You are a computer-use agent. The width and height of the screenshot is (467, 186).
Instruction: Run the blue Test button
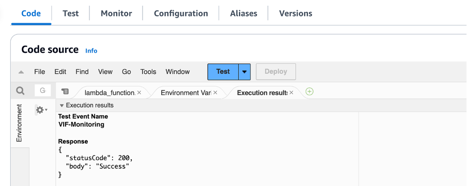click(x=223, y=72)
